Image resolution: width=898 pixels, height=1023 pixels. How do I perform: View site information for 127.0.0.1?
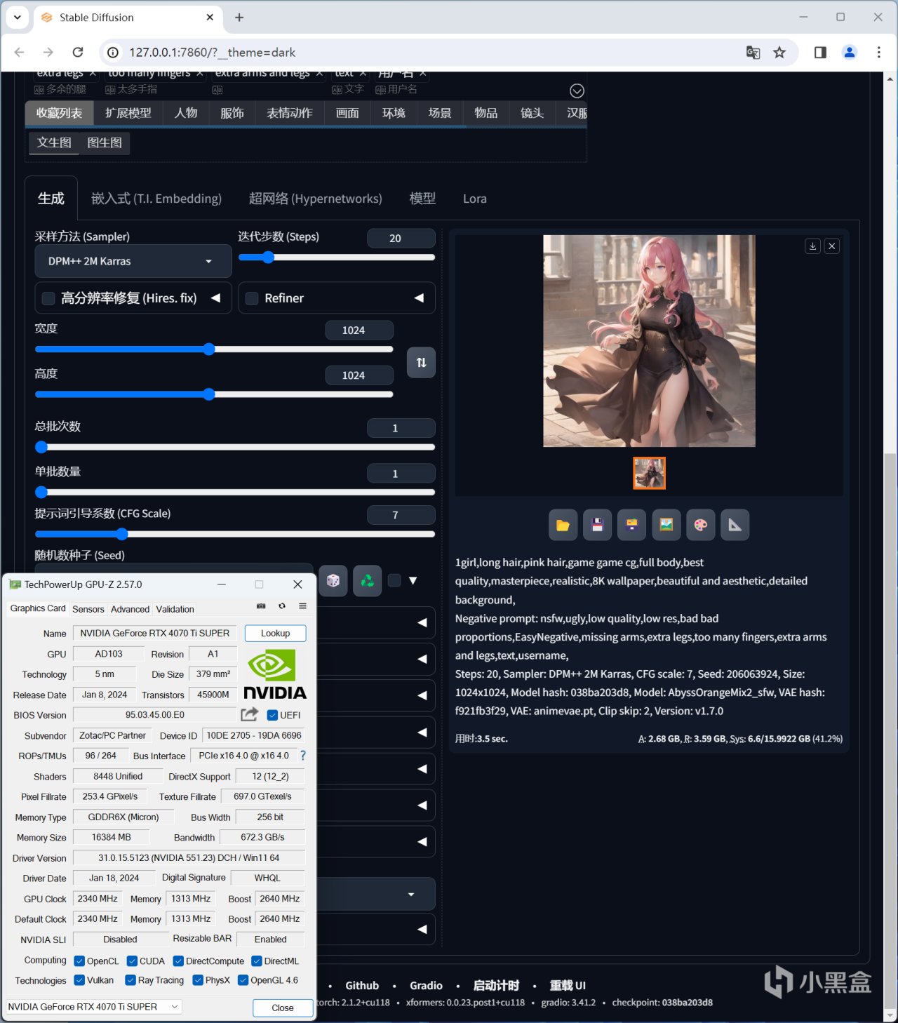pos(112,53)
